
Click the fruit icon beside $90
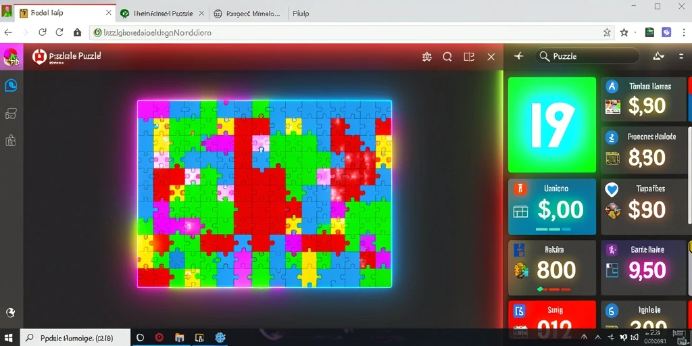[x=612, y=211]
